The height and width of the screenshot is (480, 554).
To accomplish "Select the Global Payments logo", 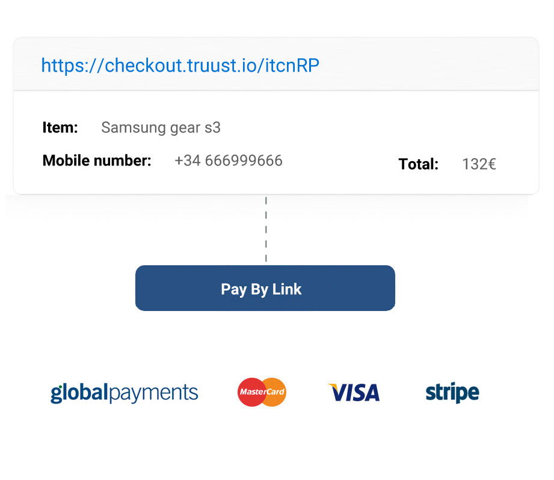I will pyautogui.click(x=125, y=393).
